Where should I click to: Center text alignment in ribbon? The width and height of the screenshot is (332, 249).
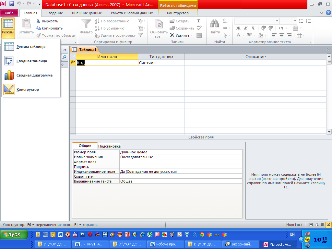click(x=282, y=35)
